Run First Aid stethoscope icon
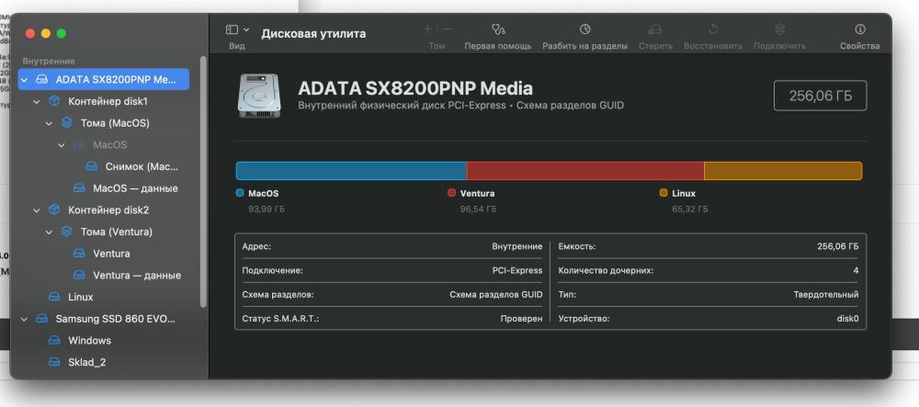Screen dimensions: 919x407 point(498,28)
